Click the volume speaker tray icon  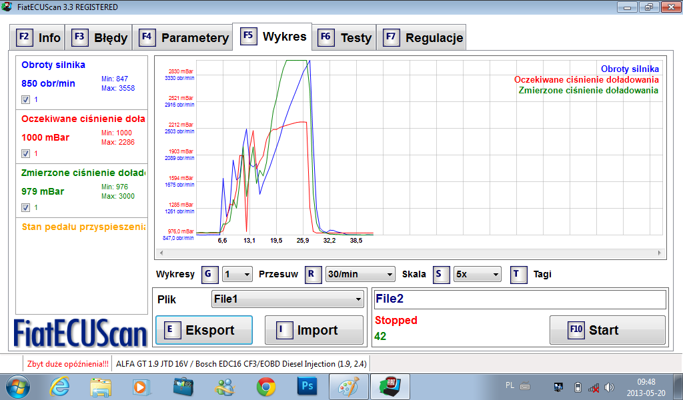(610, 387)
